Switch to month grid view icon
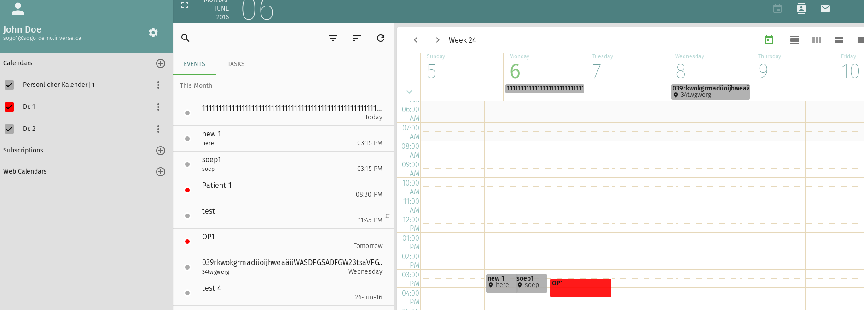This screenshot has width=864, height=310. pyautogui.click(x=839, y=40)
